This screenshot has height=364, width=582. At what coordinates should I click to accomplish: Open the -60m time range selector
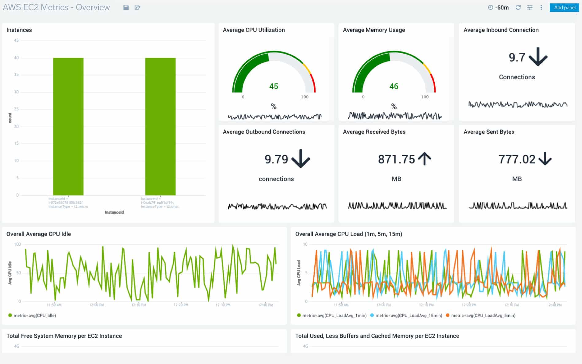pyautogui.click(x=498, y=7)
